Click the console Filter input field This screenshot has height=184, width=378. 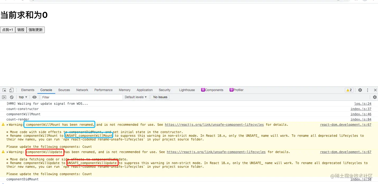click(82, 97)
